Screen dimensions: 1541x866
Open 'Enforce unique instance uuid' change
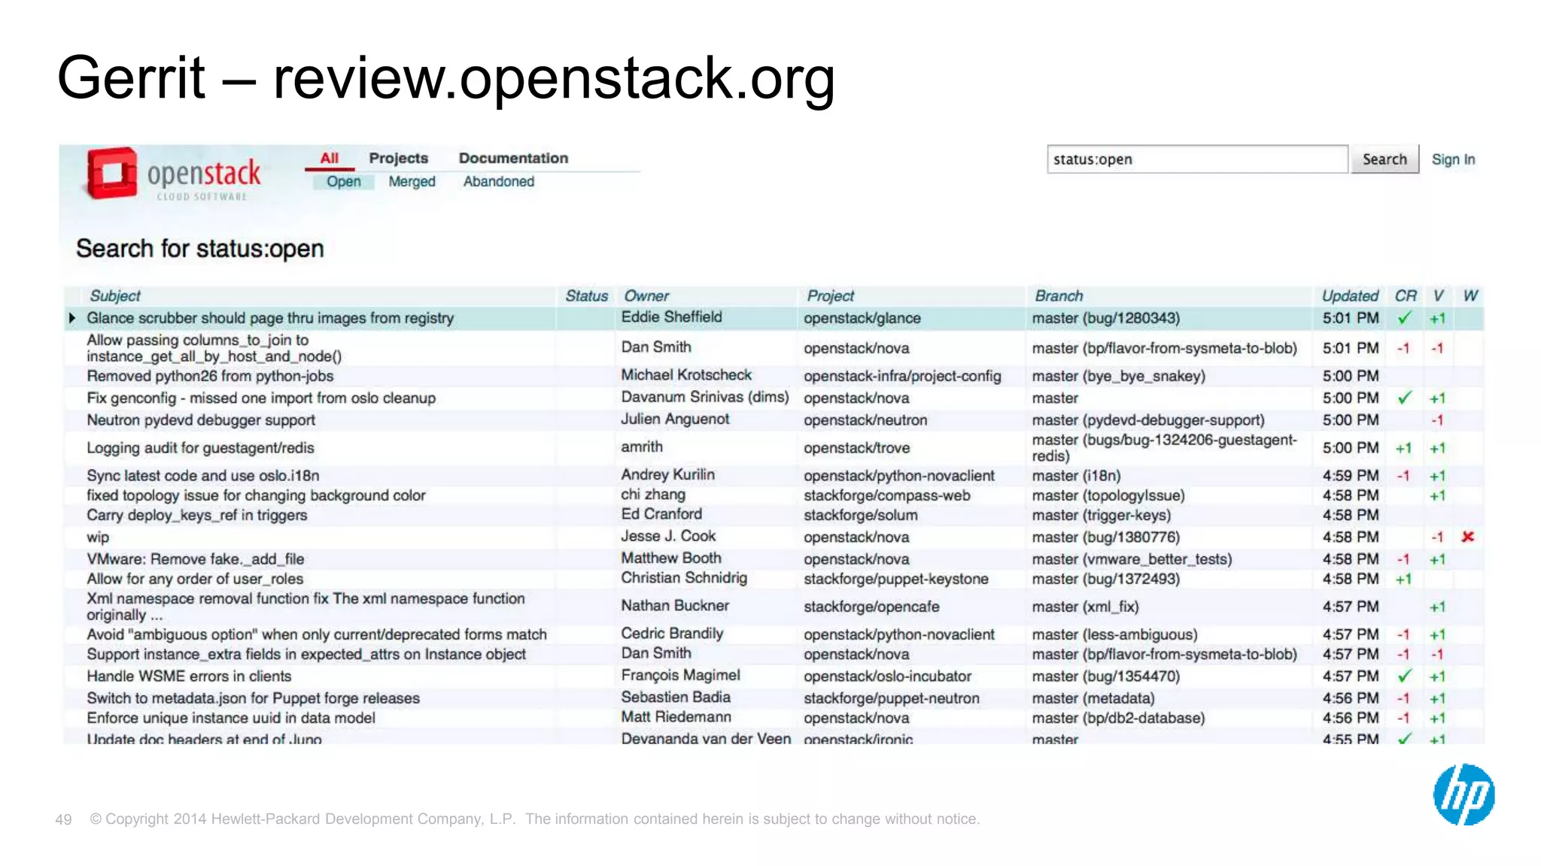(231, 718)
